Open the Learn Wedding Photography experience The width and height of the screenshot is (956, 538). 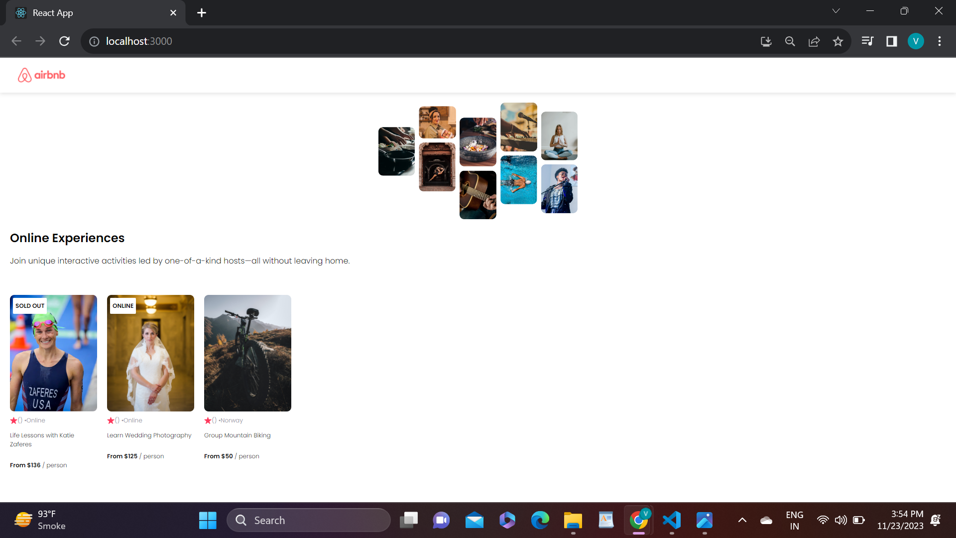[150, 353]
